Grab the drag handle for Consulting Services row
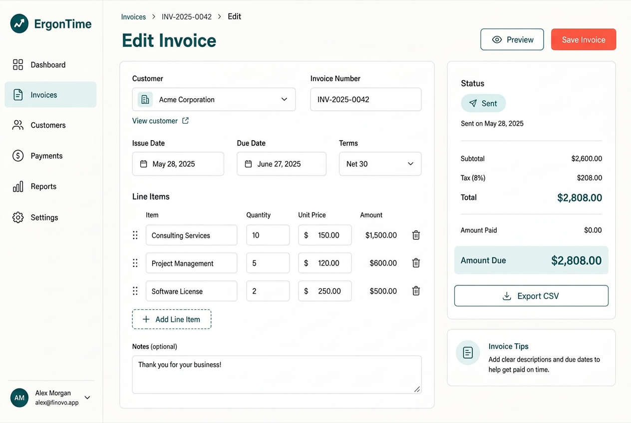This screenshot has height=423, width=631. 135,235
